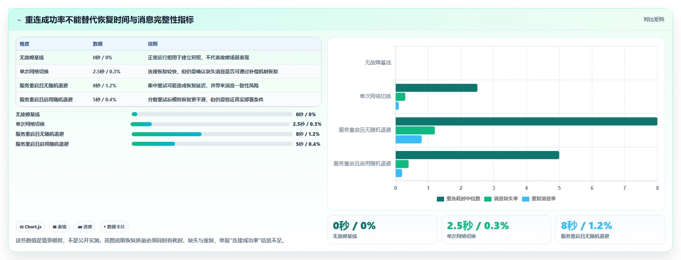Click description starting 分散重试后模拟恢复更平滑
The width and height of the screenshot is (681, 260).
pos(206,100)
